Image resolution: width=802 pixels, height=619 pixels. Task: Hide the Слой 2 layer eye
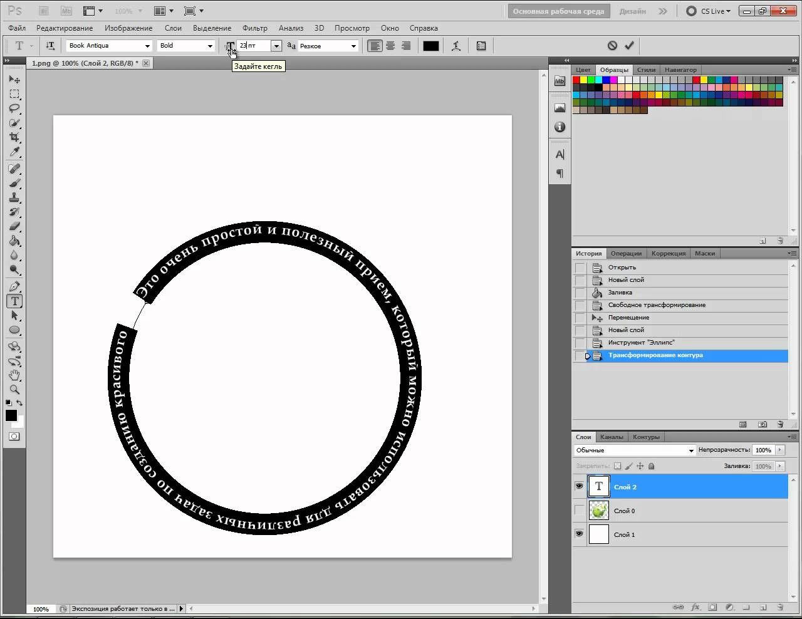[x=579, y=487]
